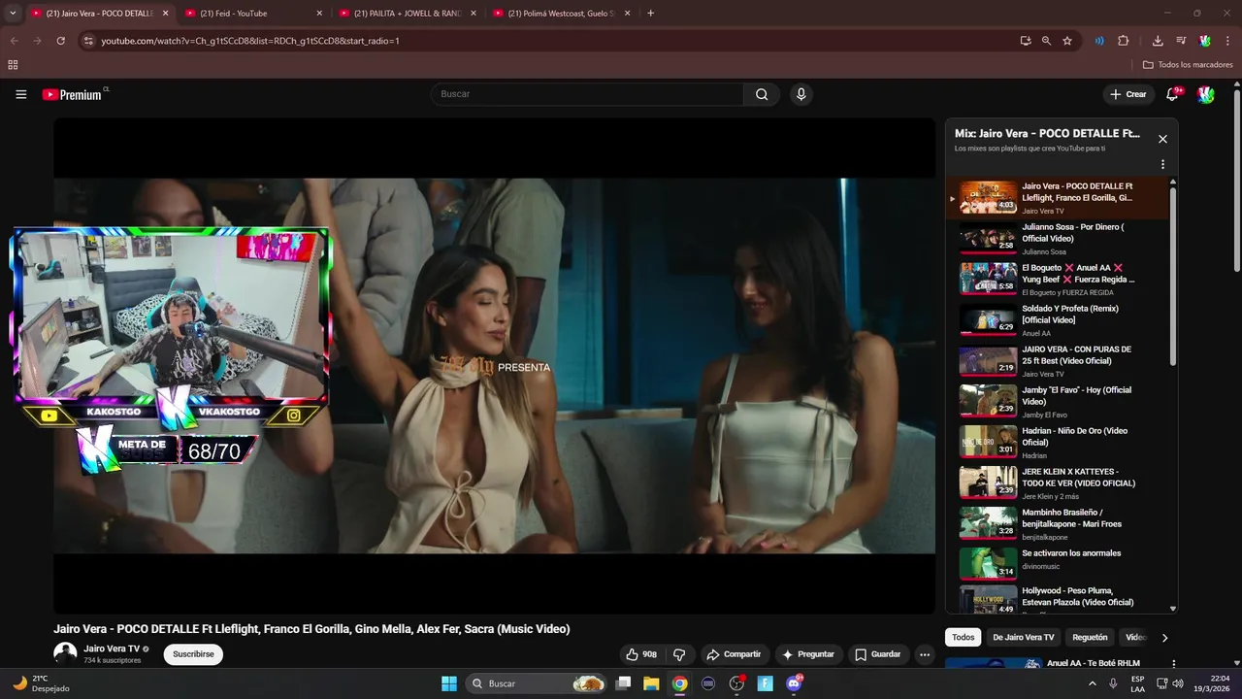Viewport: 1242px width, 699px height.
Task: Play JAIRO VERA - CON PURAS DE 25 thumbnail
Action: [x=988, y=360]
